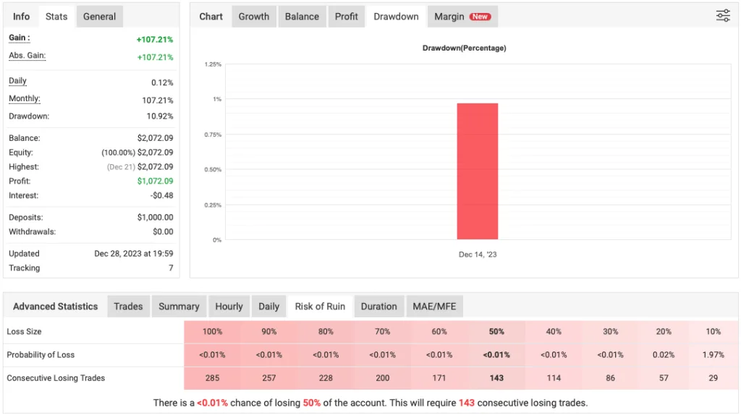Open the Advanced Statistics tab
Screen dimensions: 741x415
pyautogui.click(x=55, y=307)
